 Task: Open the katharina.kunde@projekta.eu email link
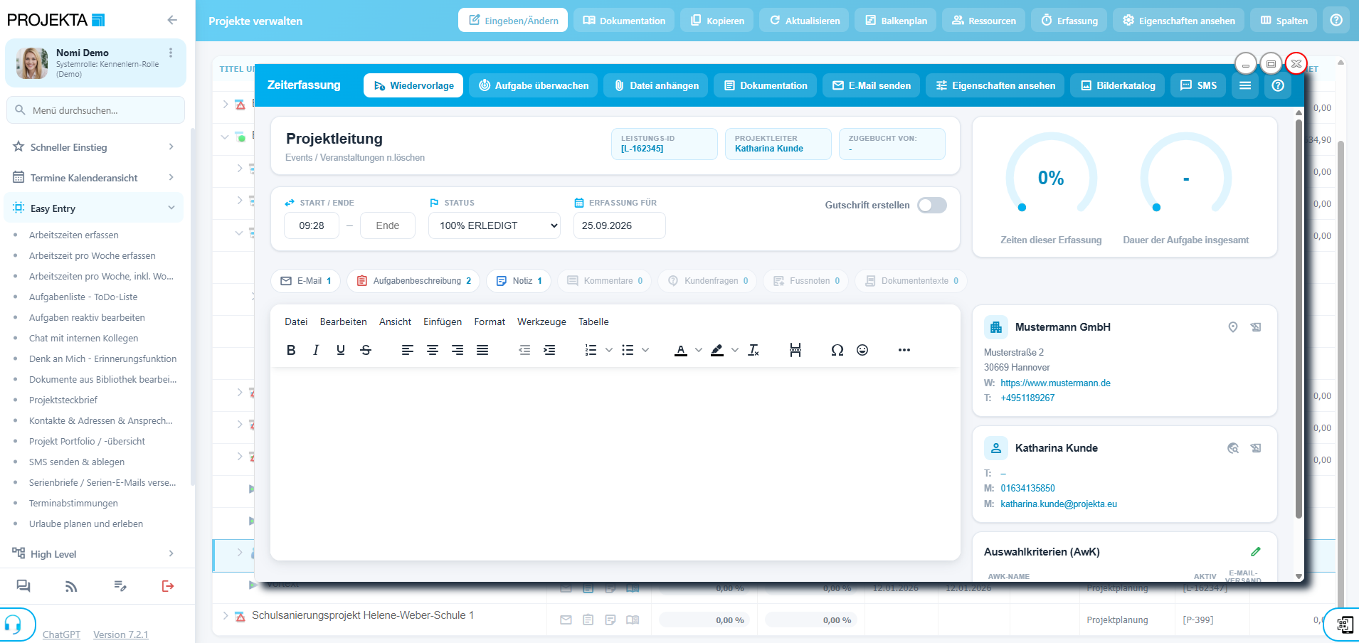[x=1059, y=504]
